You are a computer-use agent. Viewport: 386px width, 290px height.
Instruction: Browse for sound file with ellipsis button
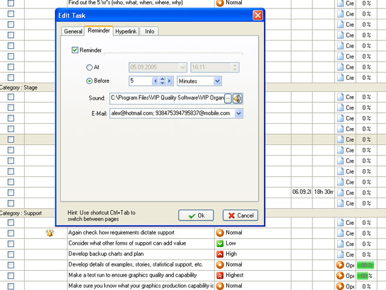point(228,98)
